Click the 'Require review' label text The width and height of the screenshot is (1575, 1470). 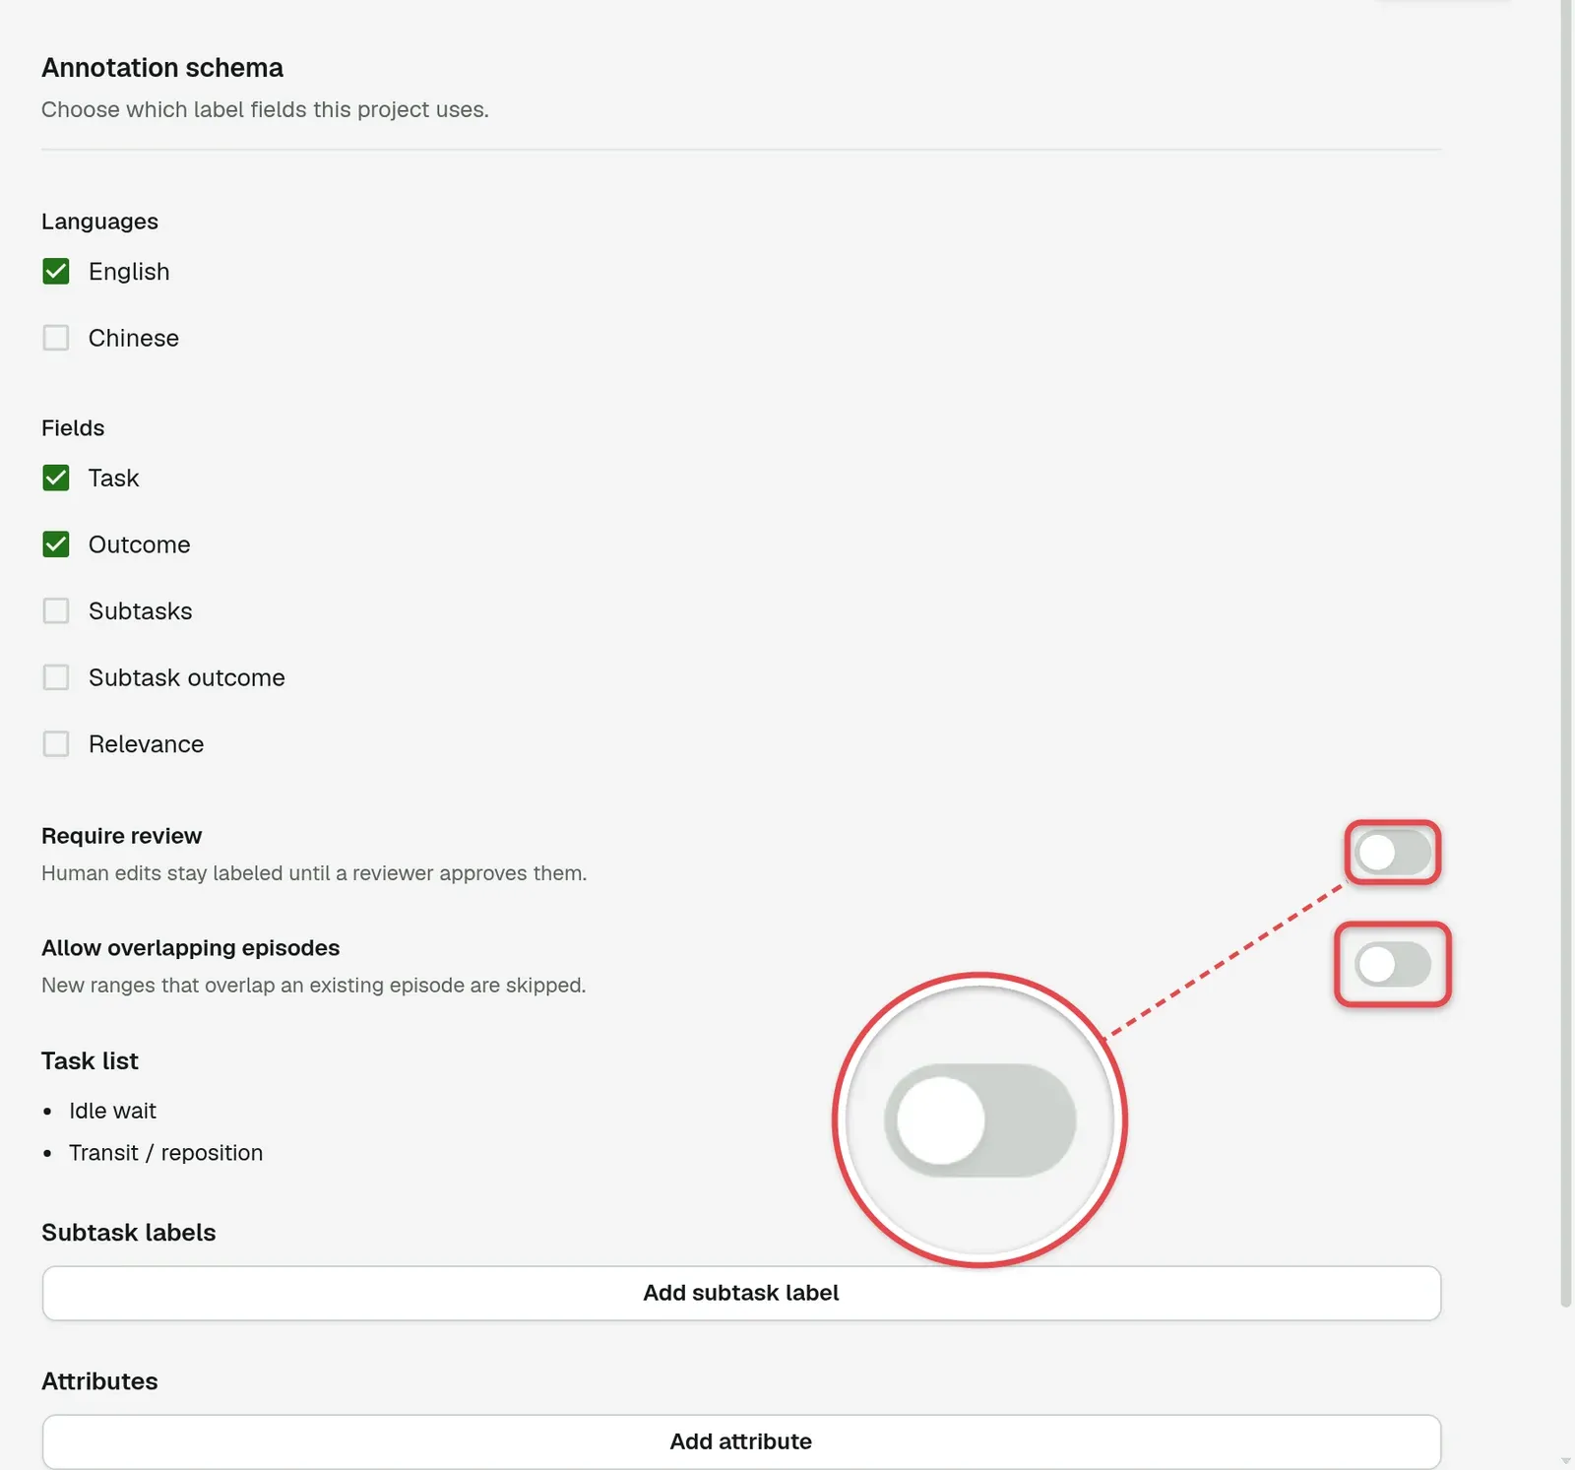pos(121,836)
